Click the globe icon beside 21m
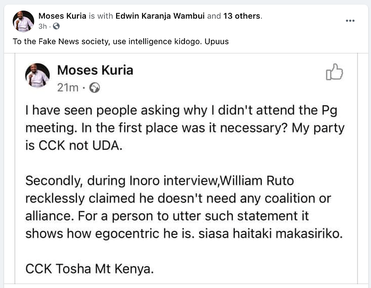The image size is (371, 288). (94, 87)
